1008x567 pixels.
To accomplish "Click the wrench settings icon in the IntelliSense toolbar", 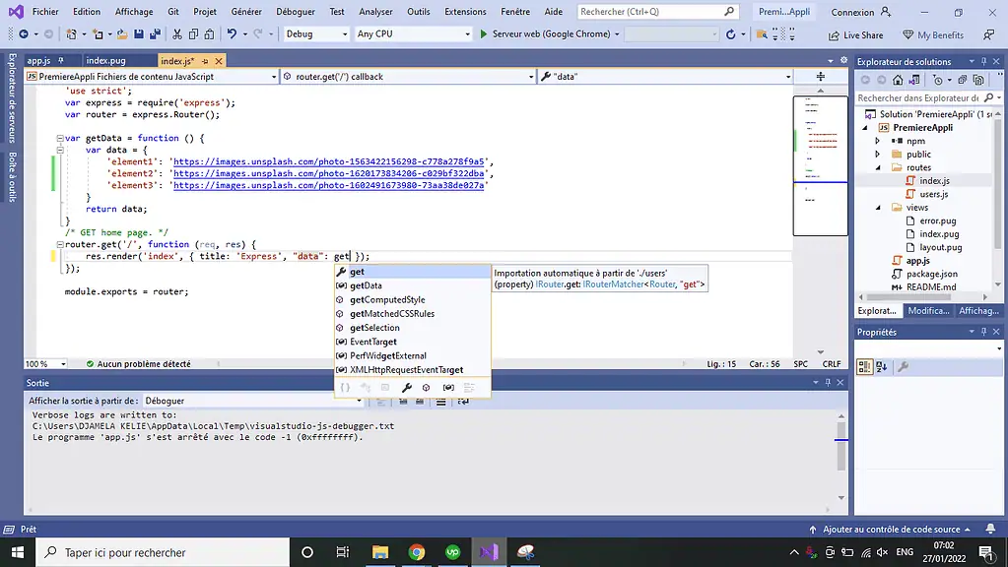I will point(407,388).
